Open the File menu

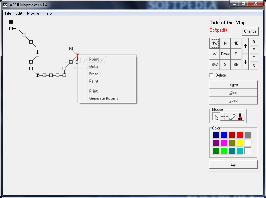tap(8, 13)
